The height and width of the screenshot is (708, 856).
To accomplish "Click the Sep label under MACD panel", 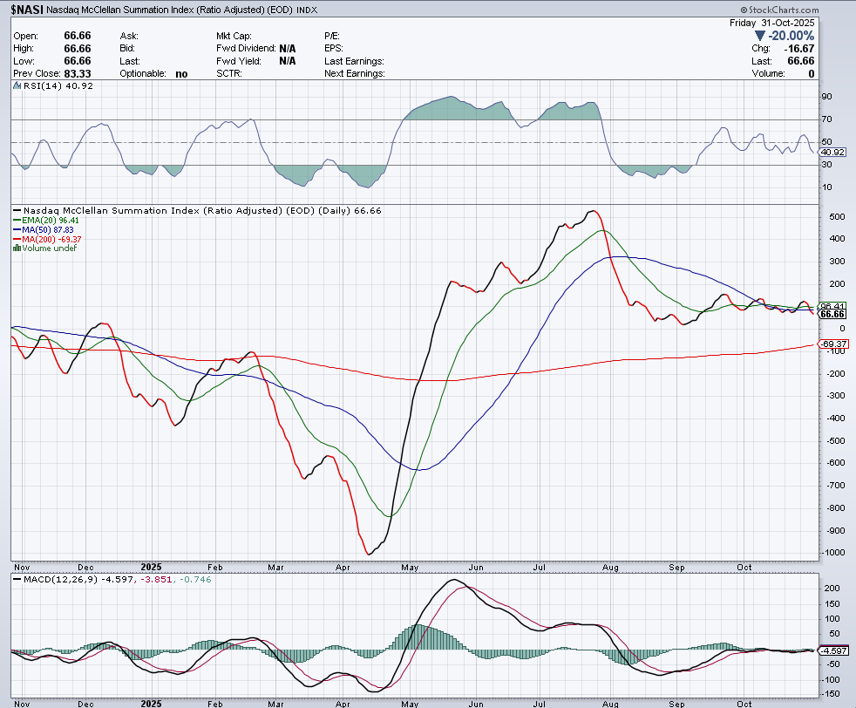I will (676, 704).
